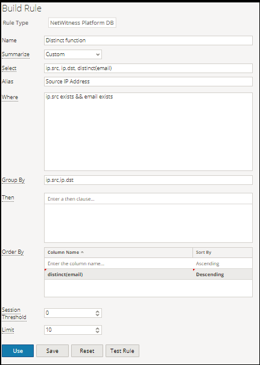
Task: Click the Sort By column header
Action: pos(223,253)
